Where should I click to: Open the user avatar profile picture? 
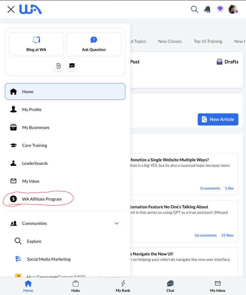(233, 9)
